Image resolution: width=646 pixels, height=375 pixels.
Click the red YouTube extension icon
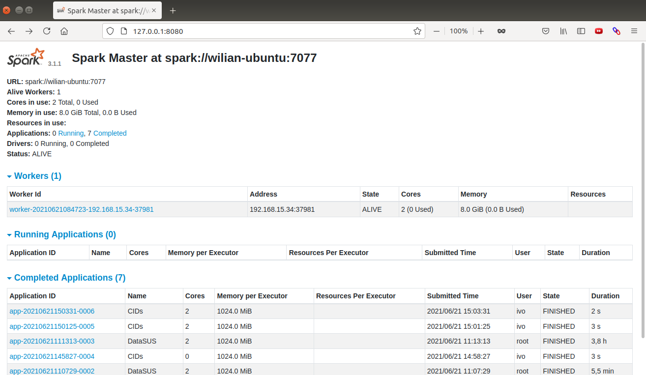[599, 31]
